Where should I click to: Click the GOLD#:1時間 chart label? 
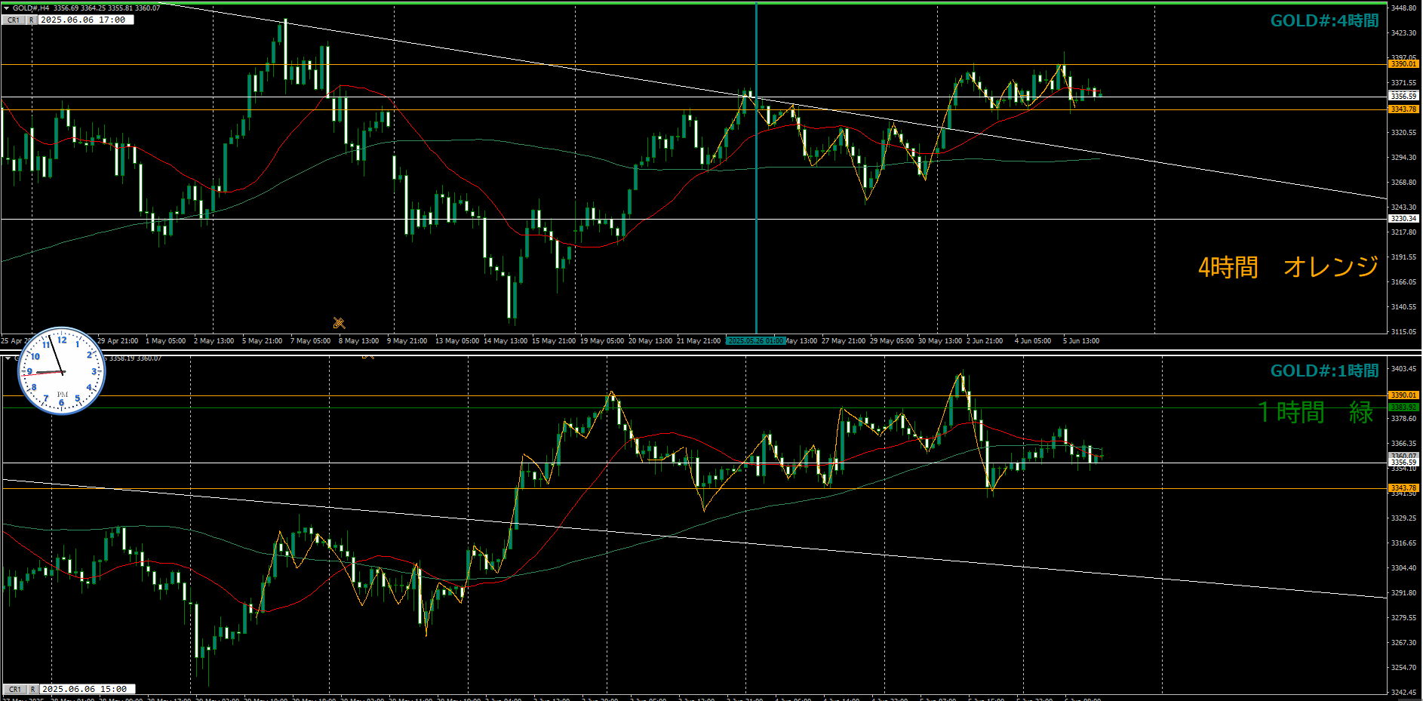(1324, 371)
